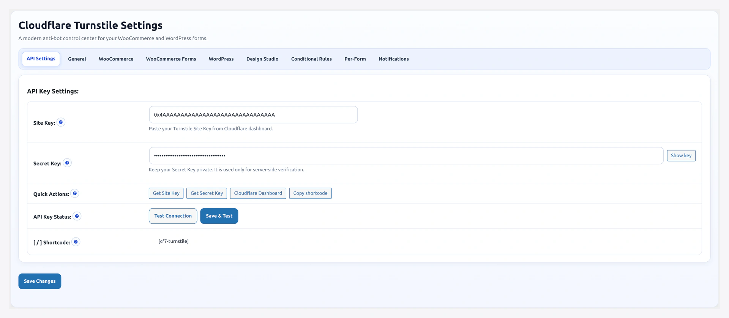Switch to Notifications tab
This screenshot has height=318, width=729.
click(394, 59)
